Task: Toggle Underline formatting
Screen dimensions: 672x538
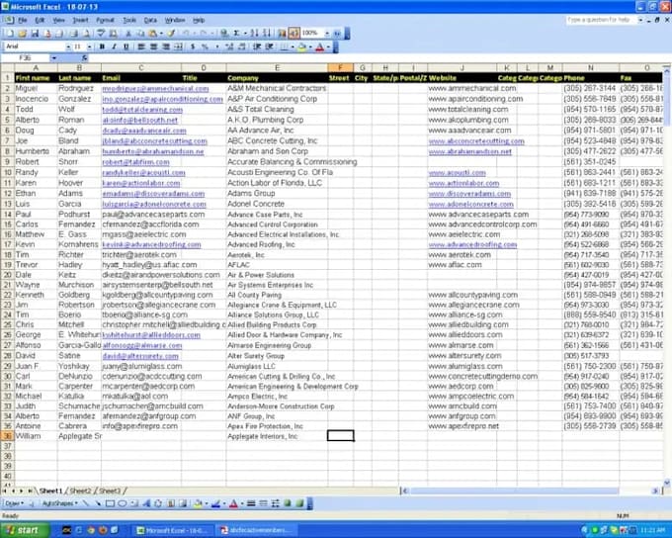Action: click(126, 46)
